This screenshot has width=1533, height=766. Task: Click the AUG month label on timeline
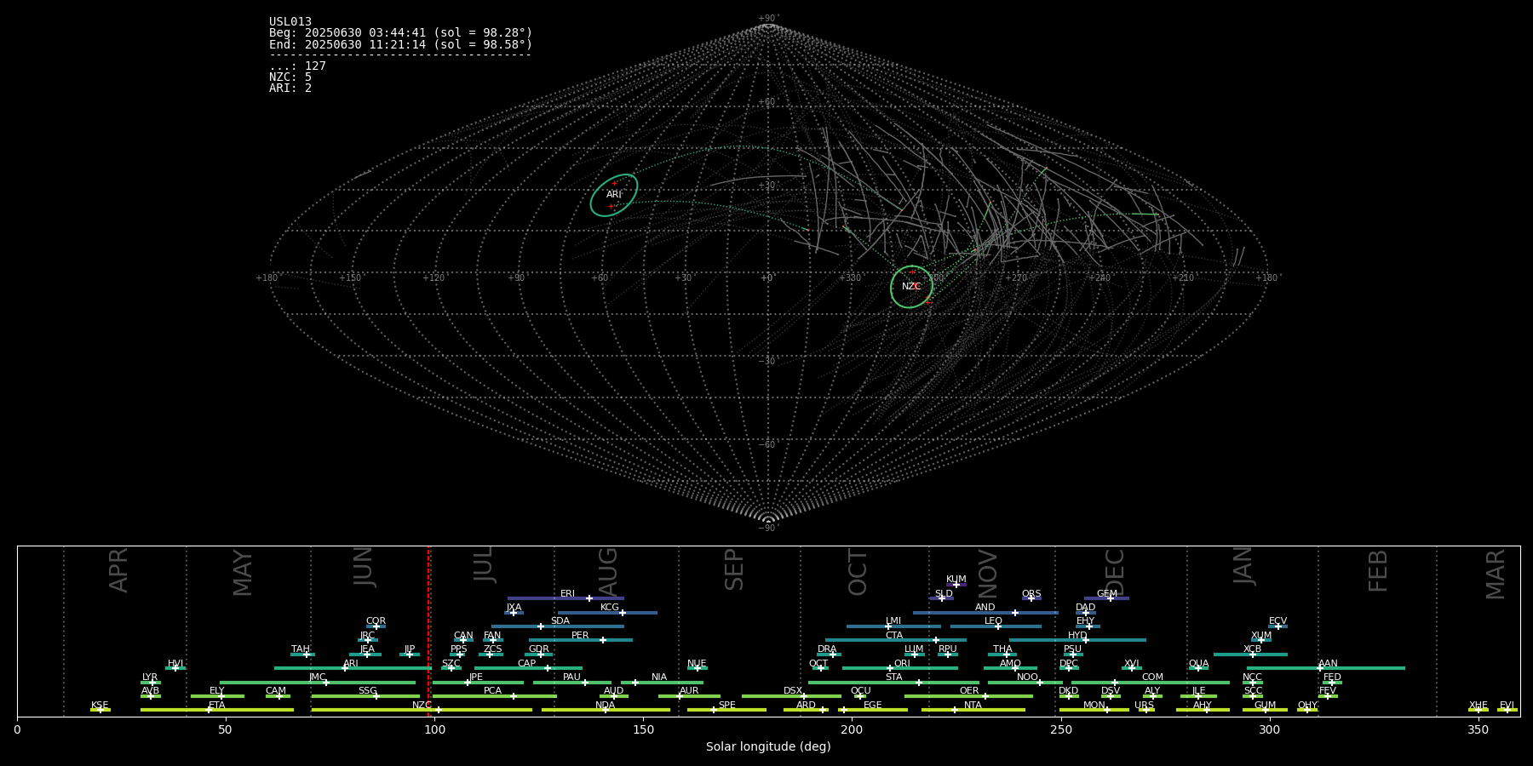[x=608, y=572]
